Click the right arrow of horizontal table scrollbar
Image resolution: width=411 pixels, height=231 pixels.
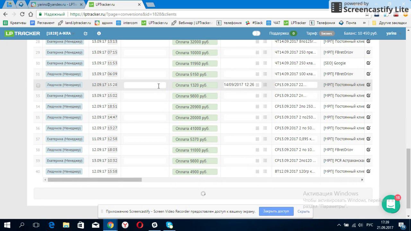[x=362, y=180]
